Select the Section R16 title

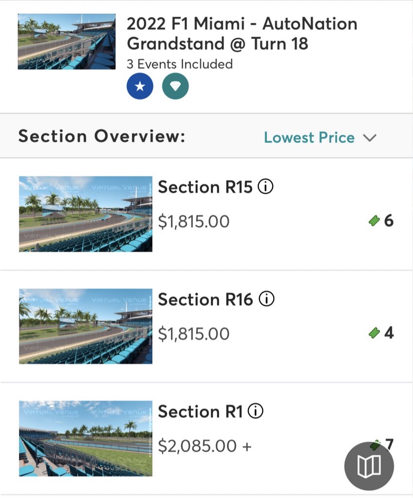(x=206, y=299)
